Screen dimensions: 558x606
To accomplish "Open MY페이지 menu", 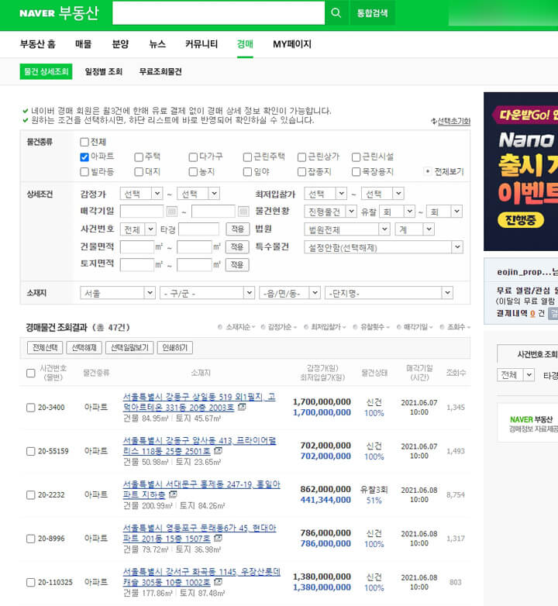I will pos(292,44).
